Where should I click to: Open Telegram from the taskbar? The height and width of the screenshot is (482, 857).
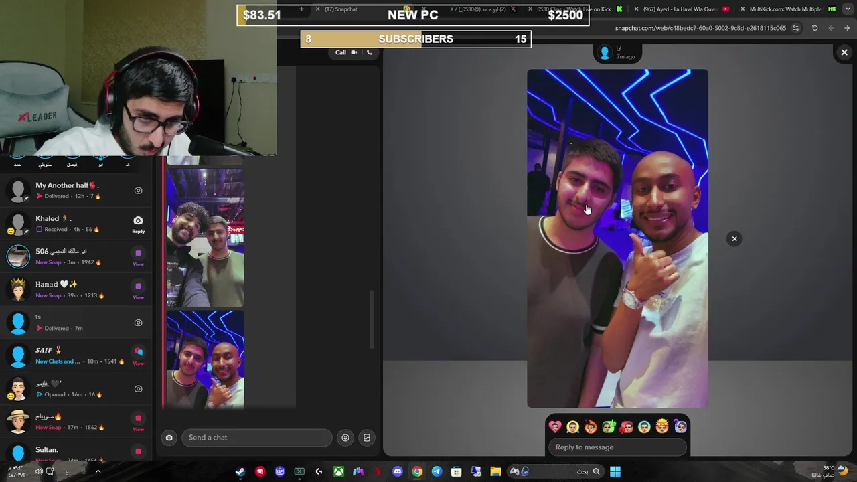[437, 471]
